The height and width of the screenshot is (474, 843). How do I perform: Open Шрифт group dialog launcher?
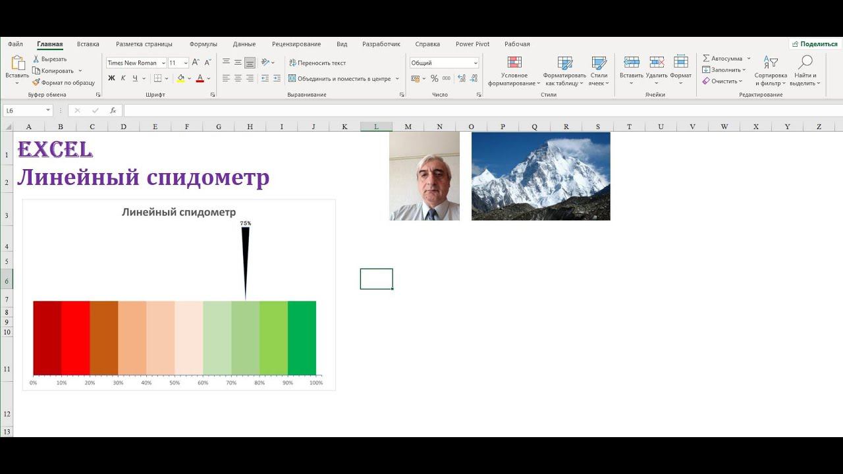point(213,95)
